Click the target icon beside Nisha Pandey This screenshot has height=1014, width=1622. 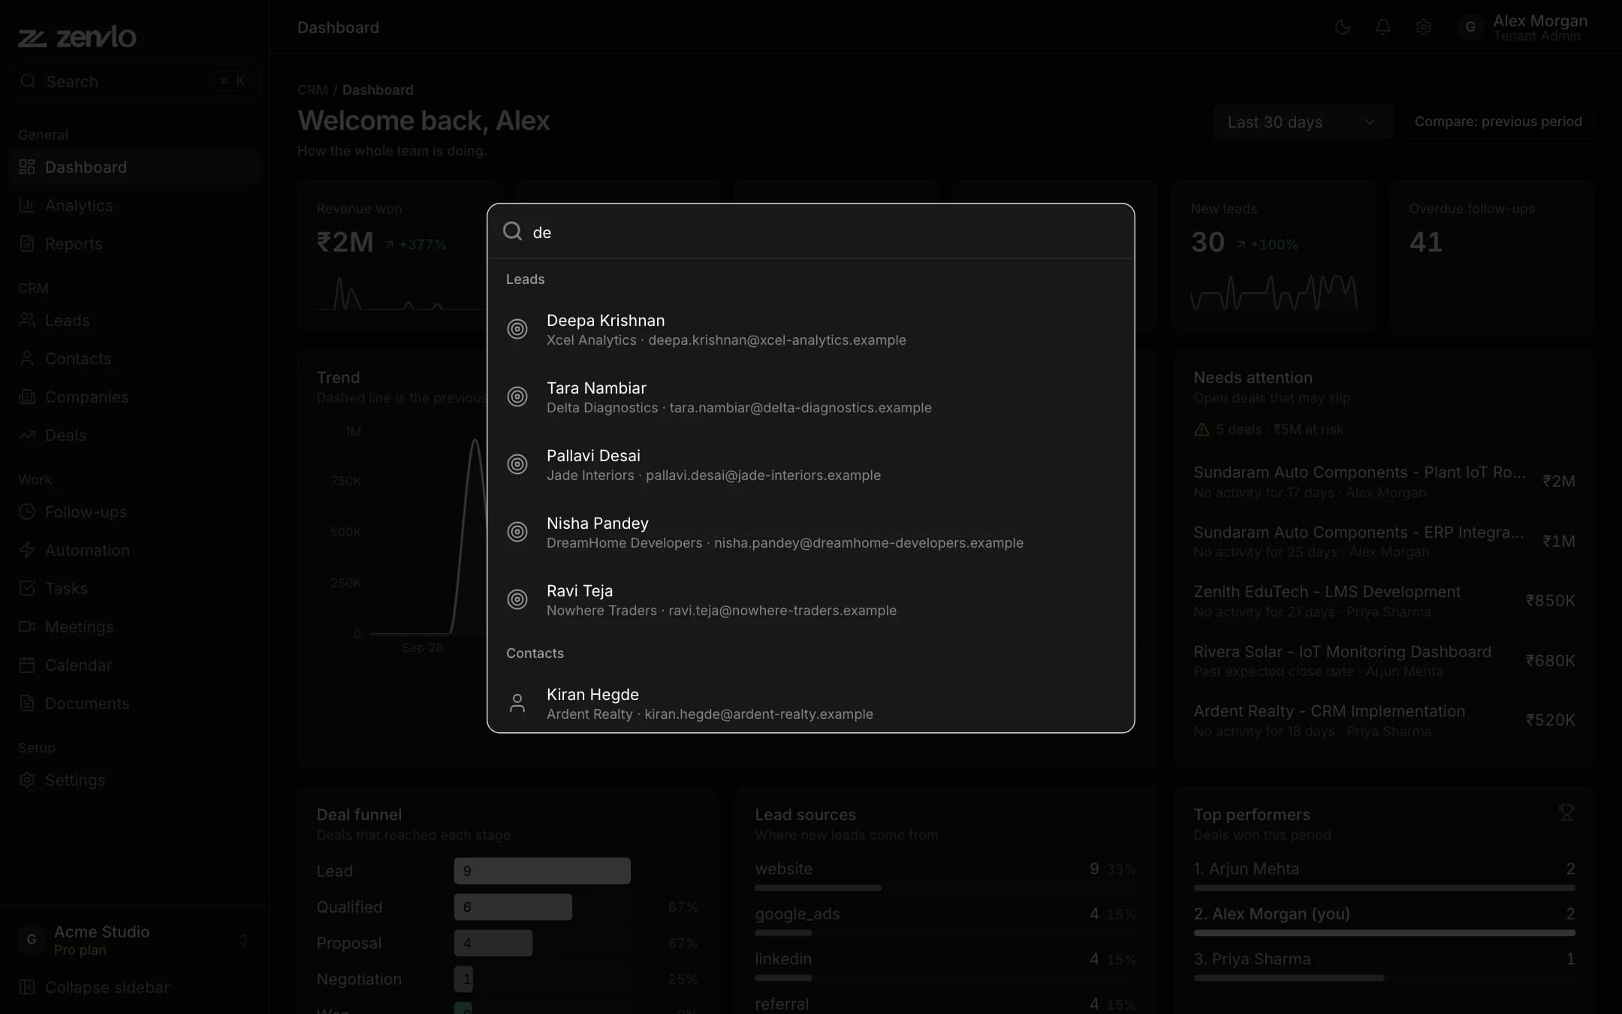click(x=517, y=532)
